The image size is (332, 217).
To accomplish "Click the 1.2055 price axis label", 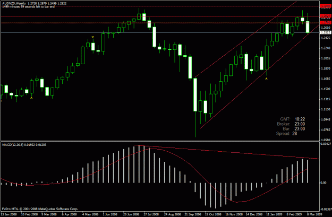I will pos(326,58).
